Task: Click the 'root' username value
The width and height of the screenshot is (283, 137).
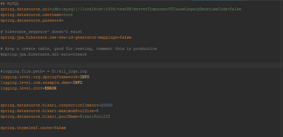Action: point(68,15)
